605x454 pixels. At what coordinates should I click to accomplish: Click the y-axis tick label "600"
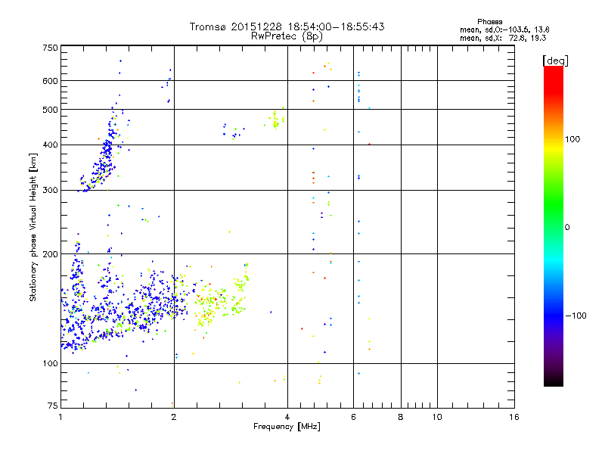click(50, 81)
